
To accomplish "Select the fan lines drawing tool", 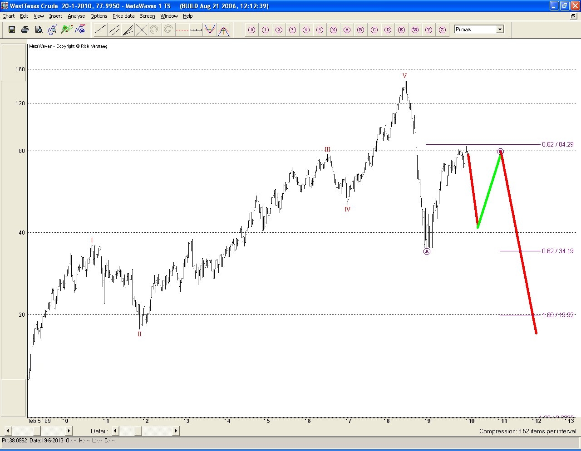I will [x=128, y=30].
